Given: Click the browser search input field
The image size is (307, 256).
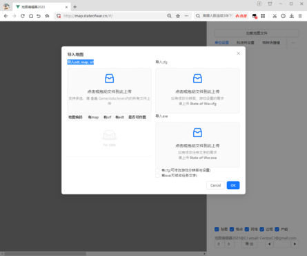Looking at the screenshot, I should pos(217,16).
